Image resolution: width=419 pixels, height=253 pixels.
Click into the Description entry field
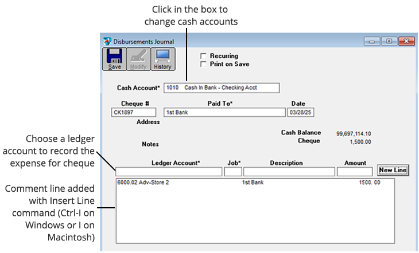pos(289,171)
